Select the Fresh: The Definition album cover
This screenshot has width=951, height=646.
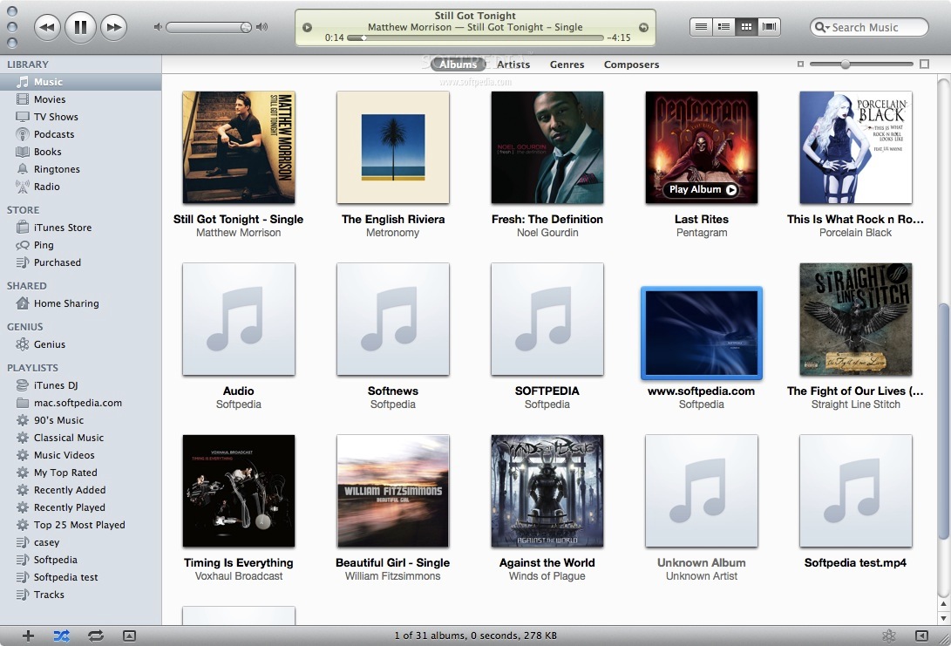[x=547, y=147]
